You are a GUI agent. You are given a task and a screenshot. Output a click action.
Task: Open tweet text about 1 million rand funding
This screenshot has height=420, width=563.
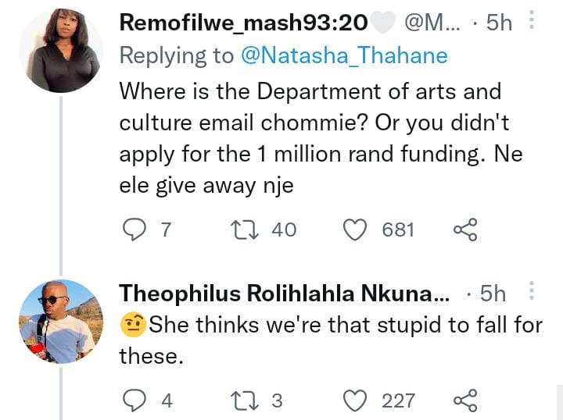click(x=321, y=138)
